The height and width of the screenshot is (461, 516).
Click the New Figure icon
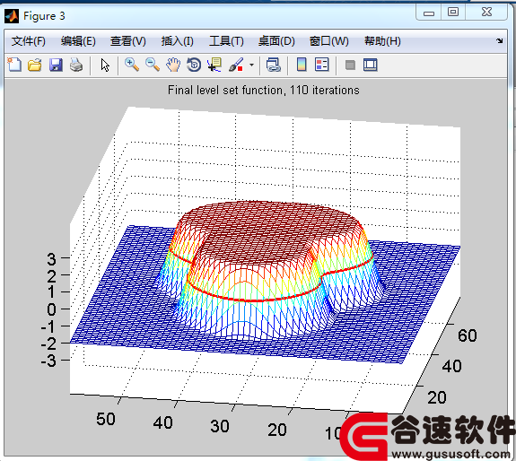[x=14, y=65]
